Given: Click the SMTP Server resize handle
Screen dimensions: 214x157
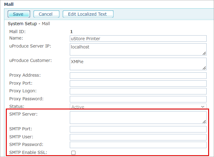Looking at the screenshot, I should (x=204, y=122).
